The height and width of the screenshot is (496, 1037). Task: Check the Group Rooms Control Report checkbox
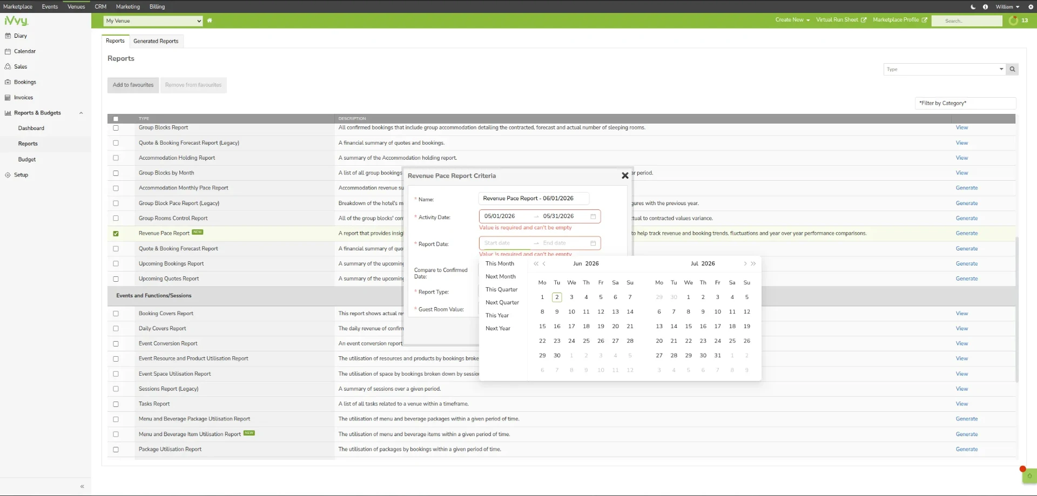[x=116, y=219]
